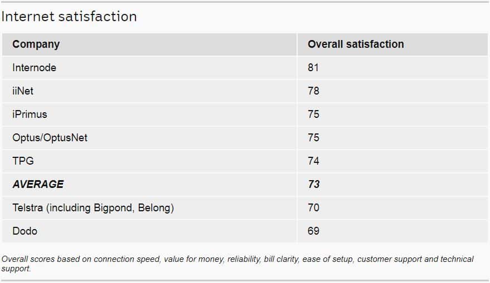The image size is (490, 283).
Task: Click Internode's satisfaction score of 81
Action: click(313, 67)
